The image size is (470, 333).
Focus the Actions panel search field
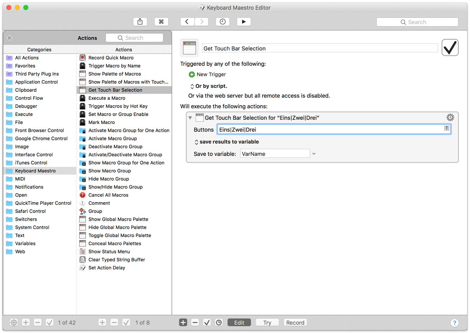click(134, 38)
